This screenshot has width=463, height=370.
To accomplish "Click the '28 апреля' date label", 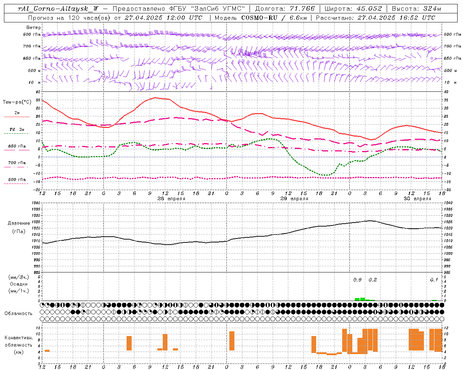I will coord(171,199).
